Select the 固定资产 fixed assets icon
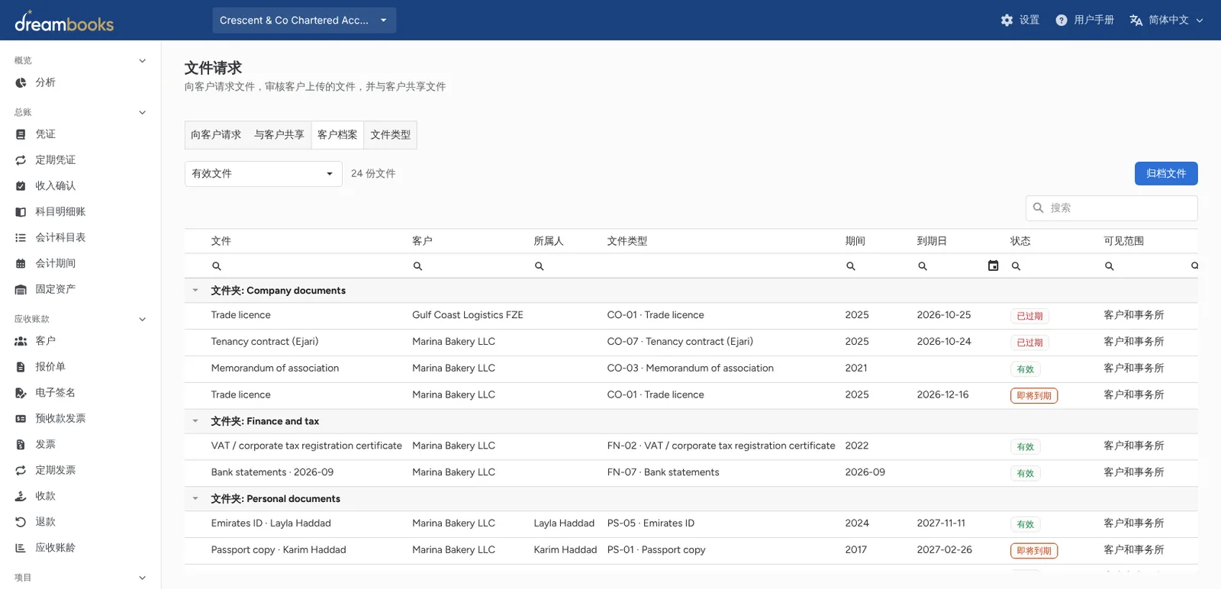Viewport: 1221px width, 589px height. pyautogui.click(x=21, y=290)
